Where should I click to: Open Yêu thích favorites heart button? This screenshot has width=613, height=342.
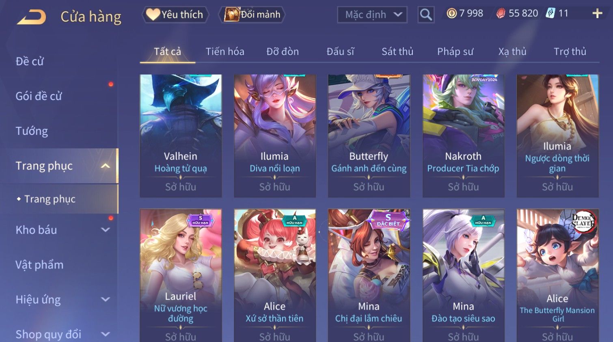coord(175,15)
